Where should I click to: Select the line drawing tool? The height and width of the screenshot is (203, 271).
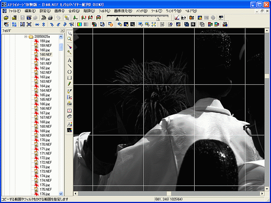pos(70,66)
